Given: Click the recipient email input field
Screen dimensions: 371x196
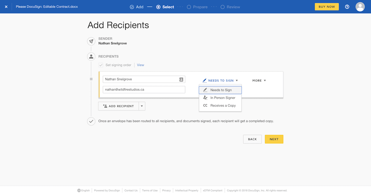Looking at the screenshot, I should [x=144, y=89].
